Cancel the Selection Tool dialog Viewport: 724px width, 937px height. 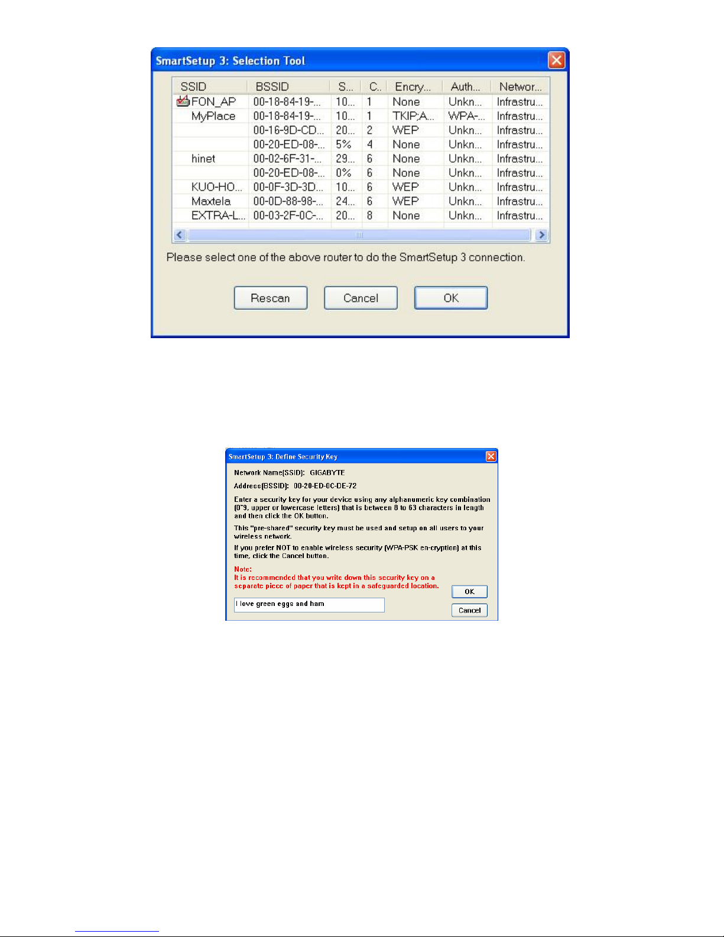point(361,298)
